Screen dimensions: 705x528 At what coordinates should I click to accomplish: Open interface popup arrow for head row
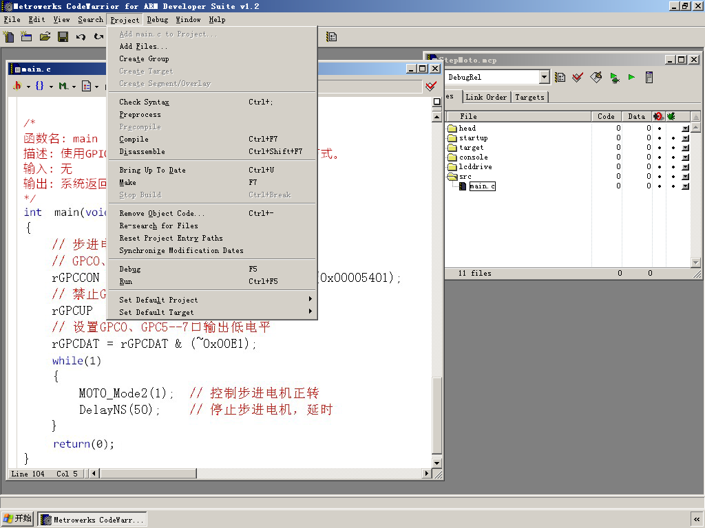coord(685,129)
